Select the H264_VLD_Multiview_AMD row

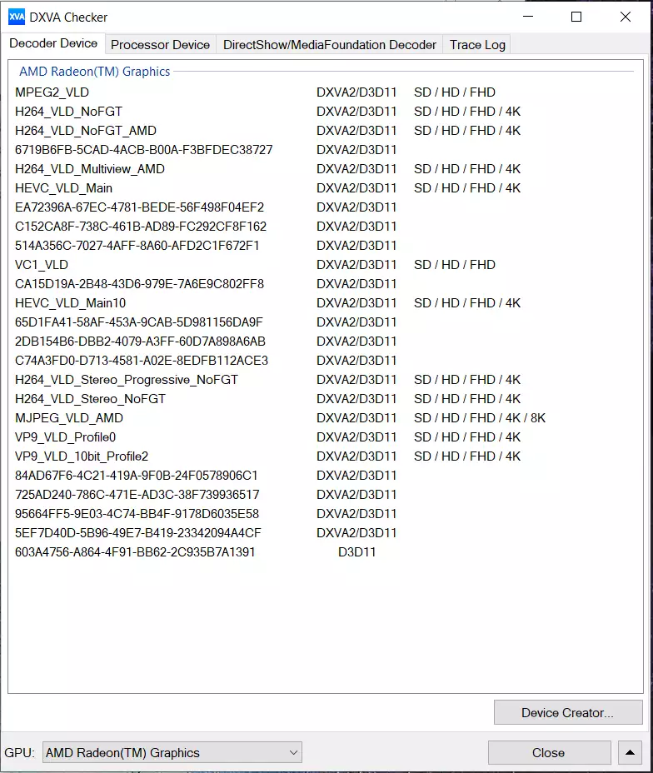tap(326, 169)
